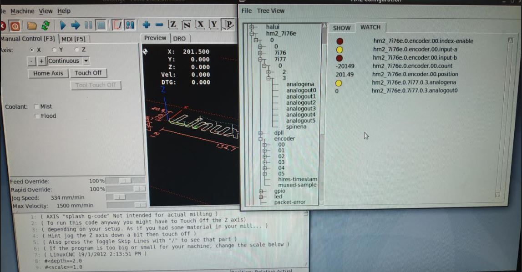Adjust the Max Velocity slider

click(x=126, y=205)
